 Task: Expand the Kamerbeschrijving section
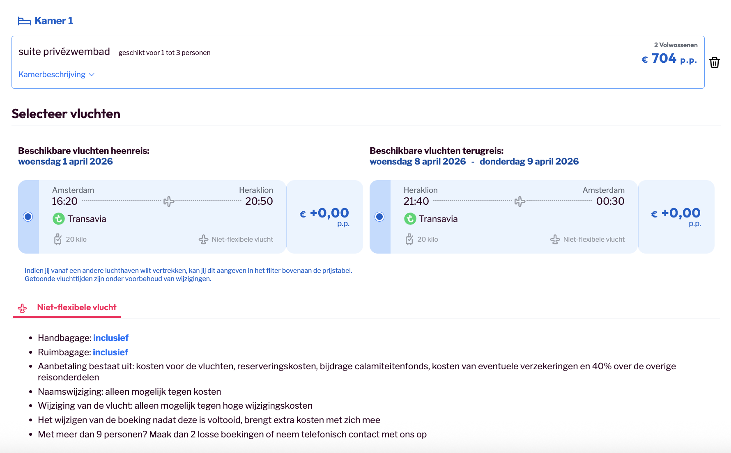click(52, 74)
